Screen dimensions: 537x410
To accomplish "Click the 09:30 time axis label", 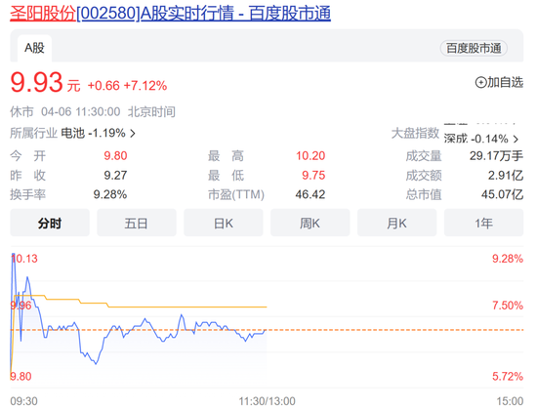I will 24,401.
